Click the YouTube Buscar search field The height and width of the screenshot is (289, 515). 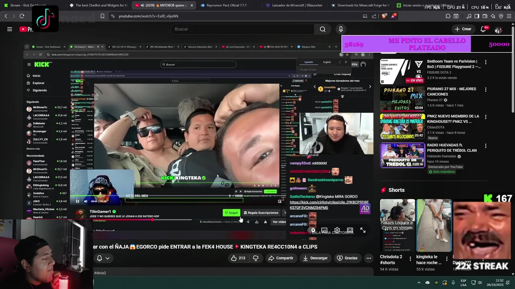pyautogui.click(x=241, y=29)
